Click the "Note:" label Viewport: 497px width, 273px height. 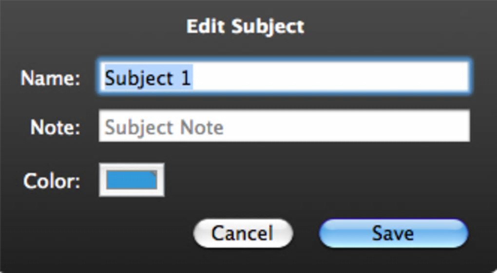pyautogui.click(x=55, y=127)
